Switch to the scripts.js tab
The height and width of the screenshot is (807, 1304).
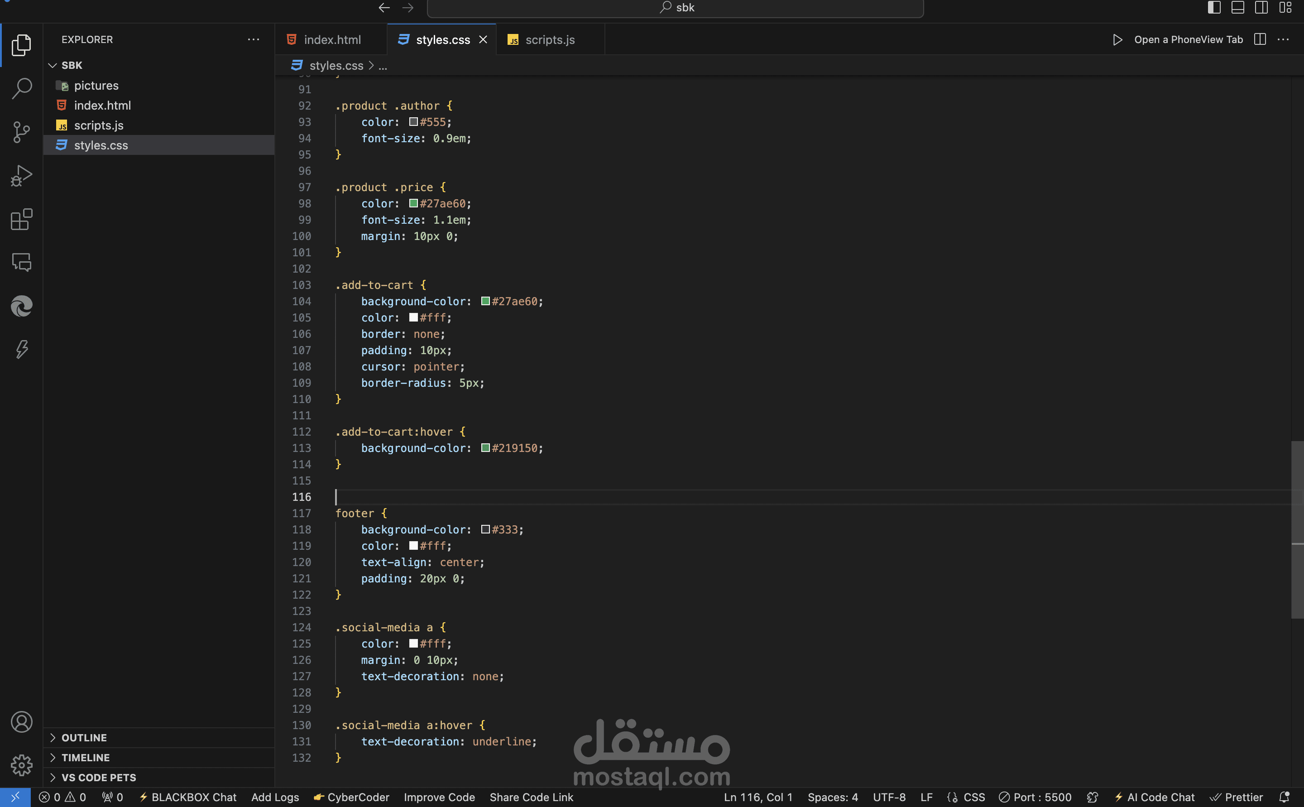tap(550, 39)
